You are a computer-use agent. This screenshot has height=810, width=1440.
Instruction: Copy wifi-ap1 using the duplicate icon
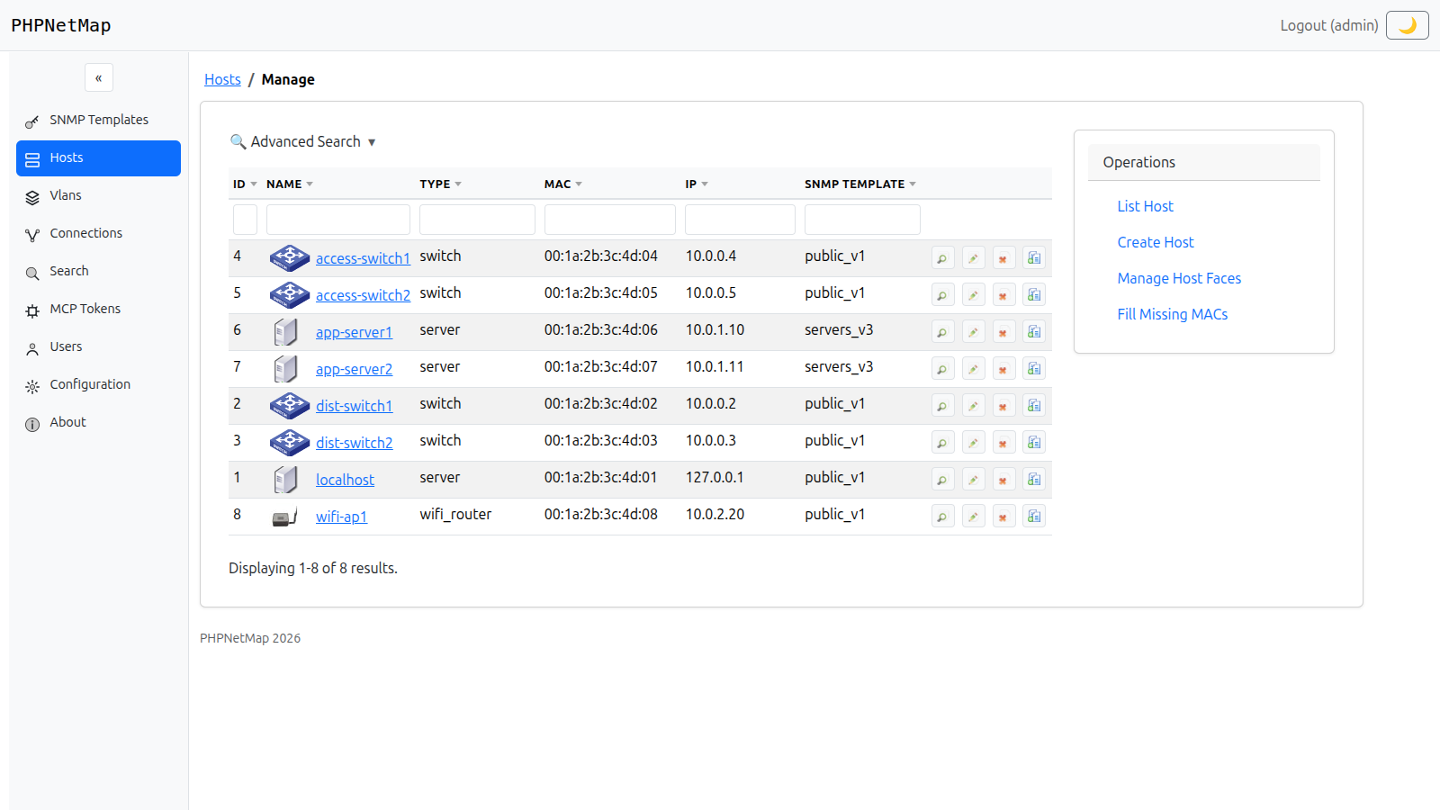pyautogui.click(x=1034, y=517)
